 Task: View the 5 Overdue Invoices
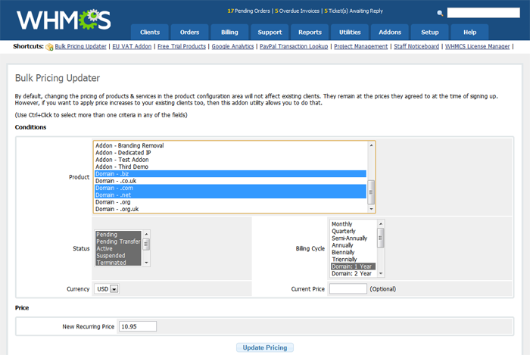click(297, 11)
